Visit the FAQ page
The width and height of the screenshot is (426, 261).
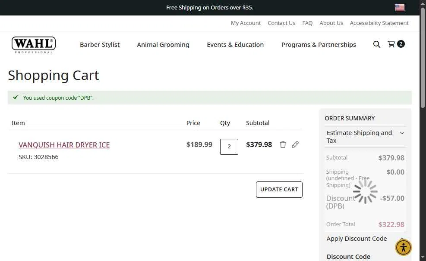(x=307, y=23)
